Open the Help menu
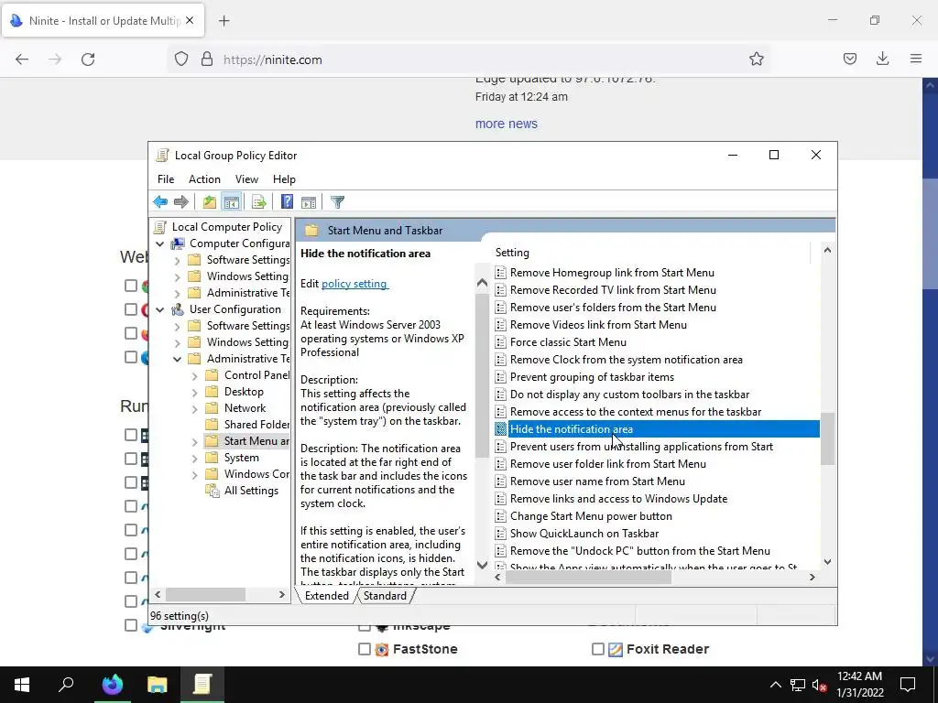 [x=284, y=179]
